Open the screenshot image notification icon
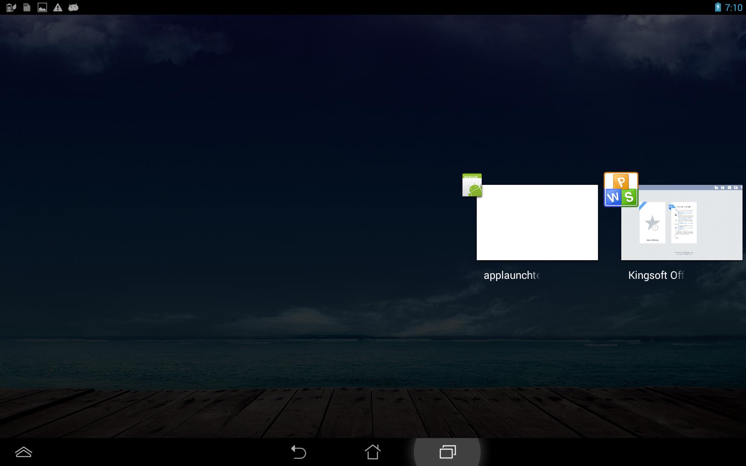 point(42,7)
